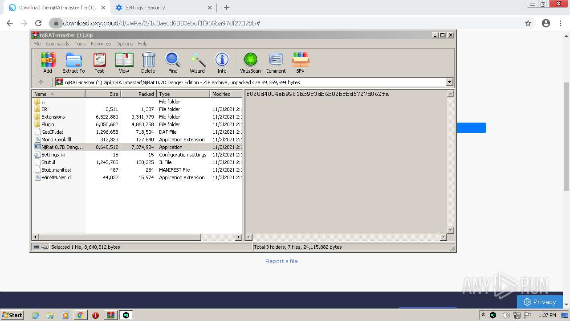Bookmark this page with the star icon
The width and height of the screenshot is (570, 321).
[x=528, y=23]
